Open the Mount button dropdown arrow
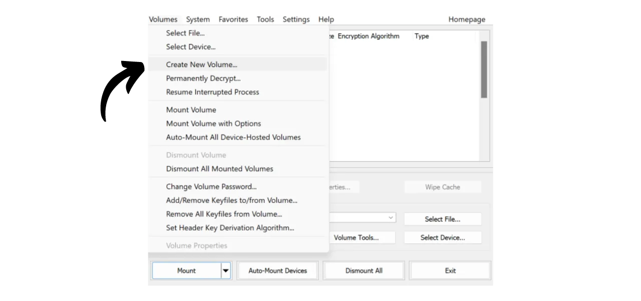641x301 pixels. tap(226, 270)
